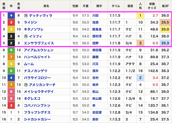Click orange frame 7 badge beside ハンベルジャイト
Viewport: 172px width, 123px height.
point(11,57)
